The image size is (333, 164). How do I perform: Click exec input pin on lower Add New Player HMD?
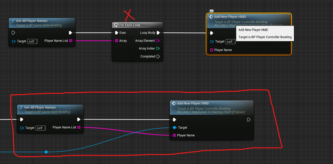(x=175, y=120)
